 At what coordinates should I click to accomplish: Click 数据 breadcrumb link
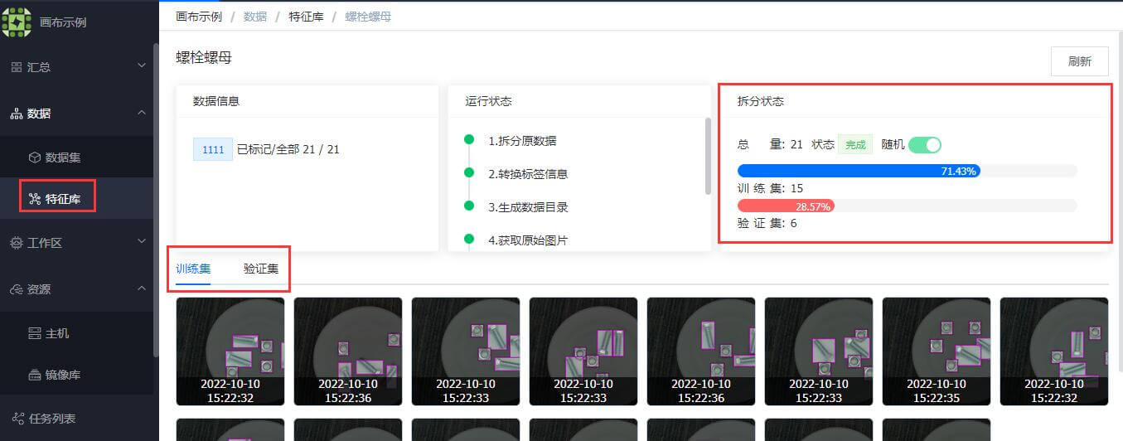pos(255,17)
